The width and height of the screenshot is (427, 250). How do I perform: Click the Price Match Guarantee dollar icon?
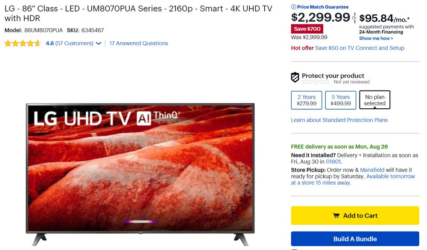(x=293, y=7)
